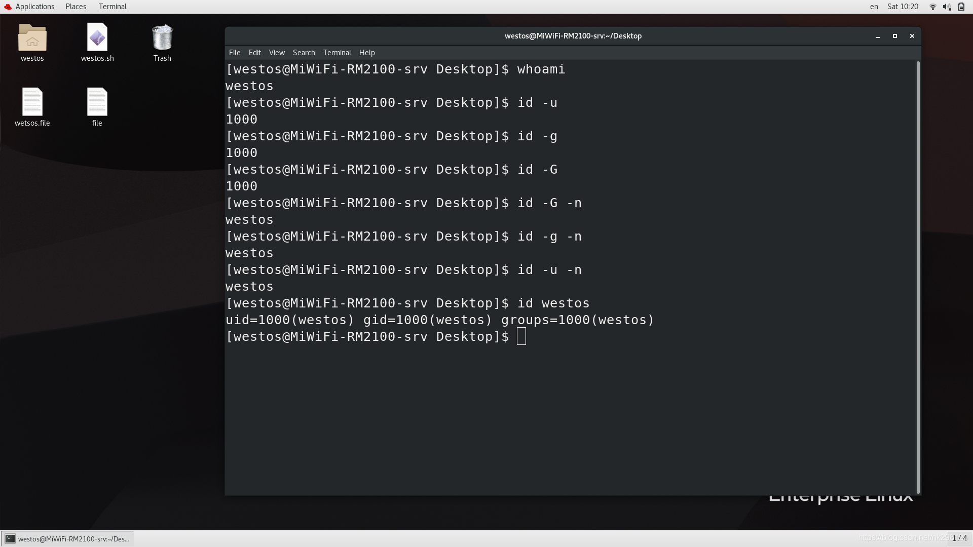Click the terminal vertical scrollbar
The width and height of the screenshot is (973, 547).
pyautogui.click(x=918, y=277)
